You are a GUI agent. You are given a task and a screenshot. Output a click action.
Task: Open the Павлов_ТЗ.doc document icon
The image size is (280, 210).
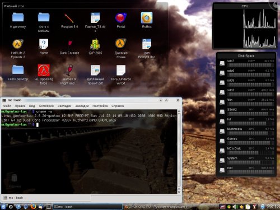tap(95, 18)
